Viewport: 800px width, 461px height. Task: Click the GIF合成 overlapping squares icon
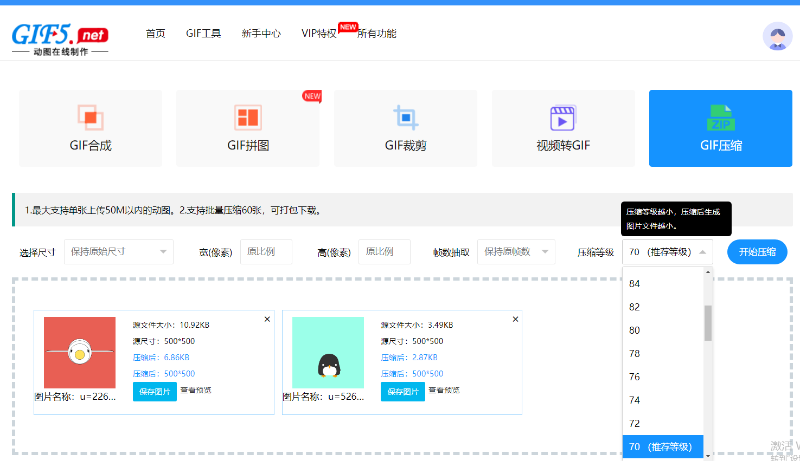90,118
